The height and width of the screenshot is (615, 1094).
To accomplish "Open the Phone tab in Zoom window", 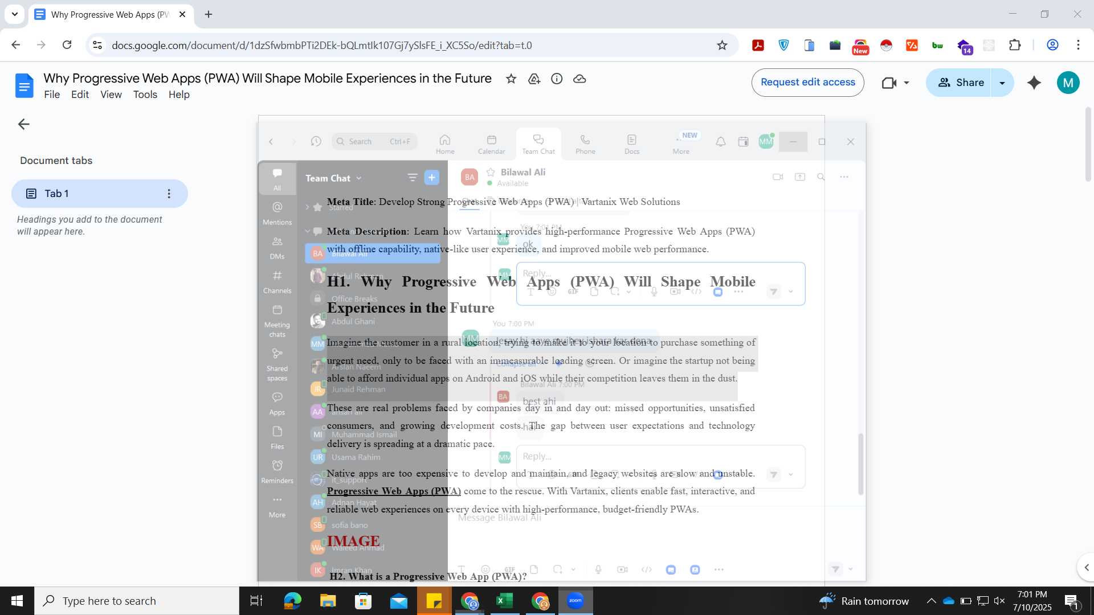I will click(585, 144).
